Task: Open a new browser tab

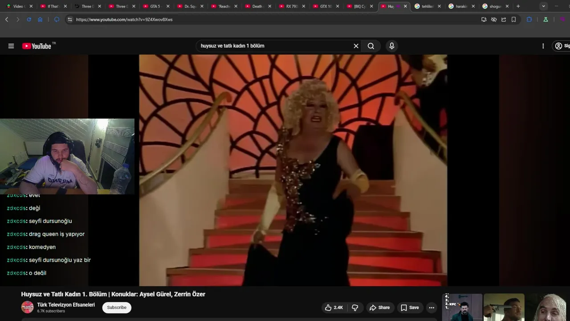Action: [x=518, y=6]
